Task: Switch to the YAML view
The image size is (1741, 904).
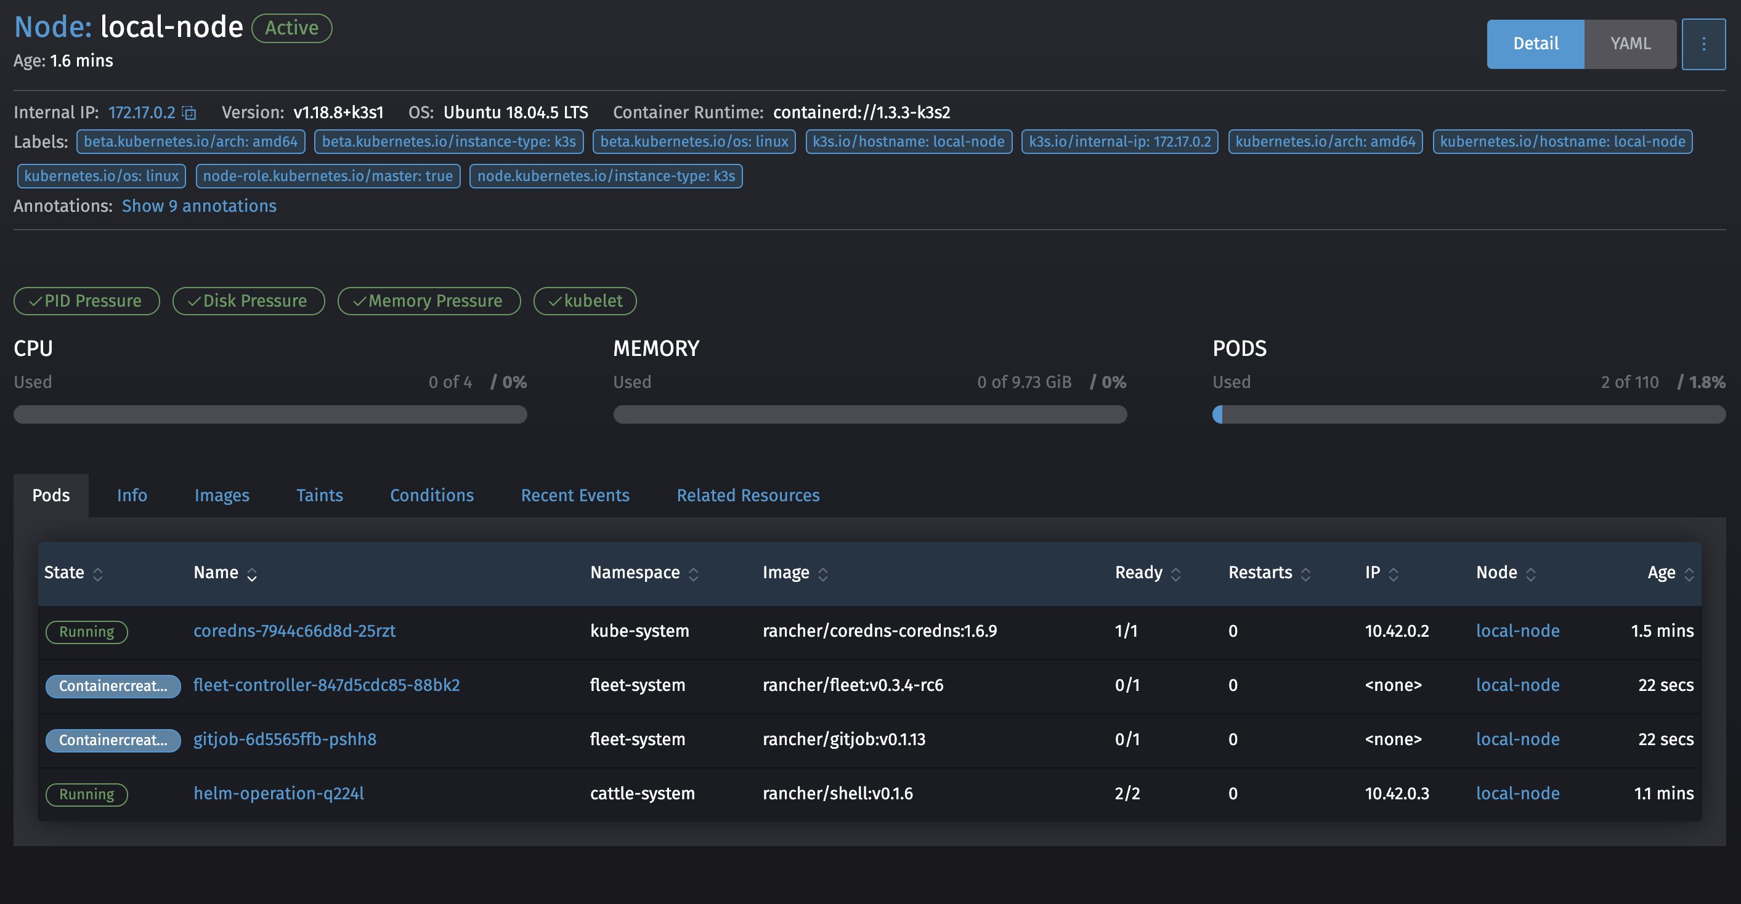Action: pos(1630,43)
